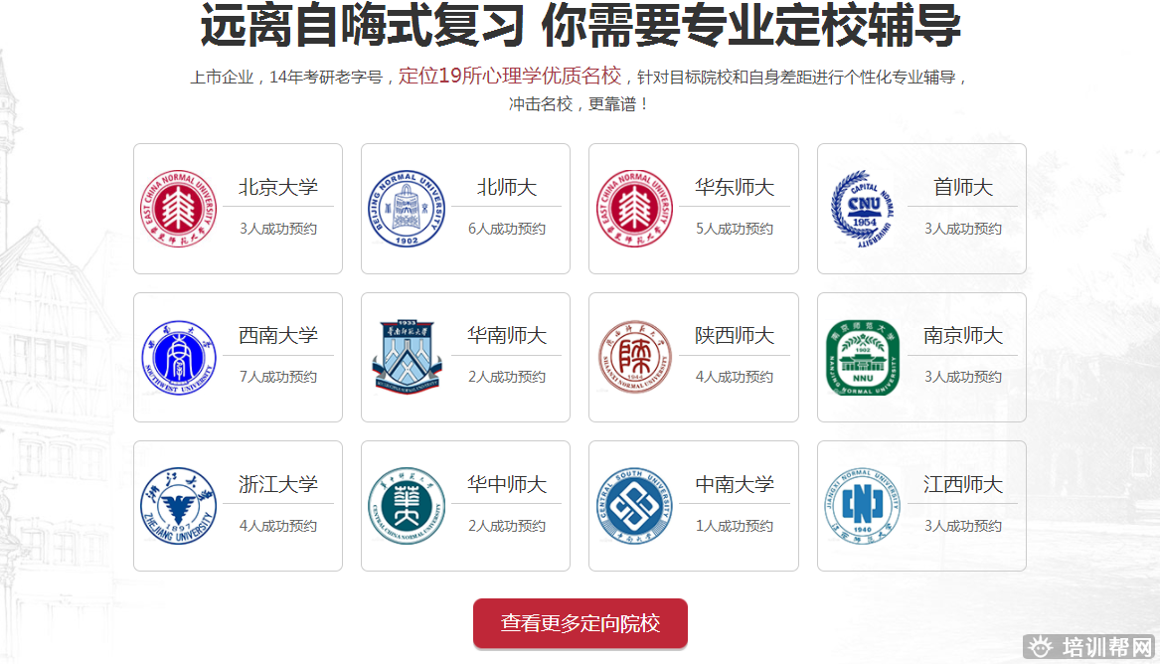Click the logo in the 华东师大 card
Viewport: 1160px width, 664px height.
click(x=634, y=209)
